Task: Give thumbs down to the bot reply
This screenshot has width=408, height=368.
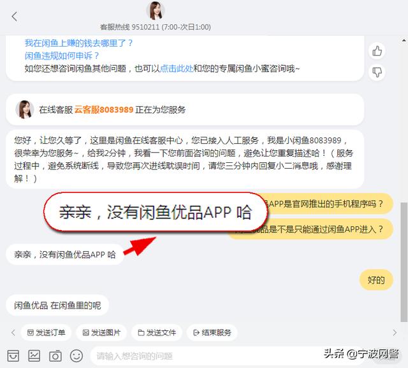Action: pyautogui.click(x=377, y=72)
